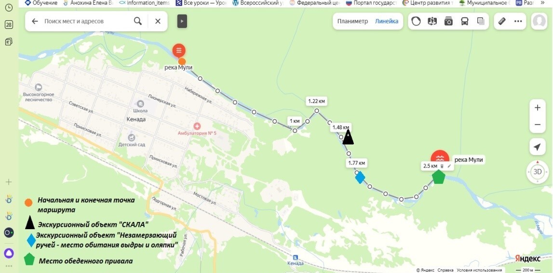The height and width of the screenshot is (273, 553).
Task: Switch to the Планиметр tab
Action: (352, 21)
